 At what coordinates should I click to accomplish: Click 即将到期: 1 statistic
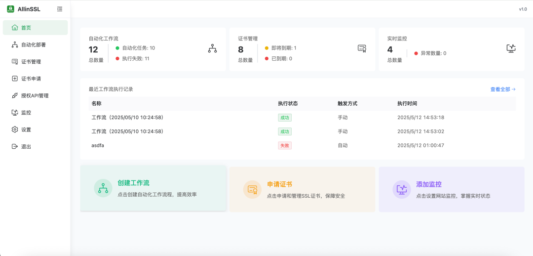[280, 48]
